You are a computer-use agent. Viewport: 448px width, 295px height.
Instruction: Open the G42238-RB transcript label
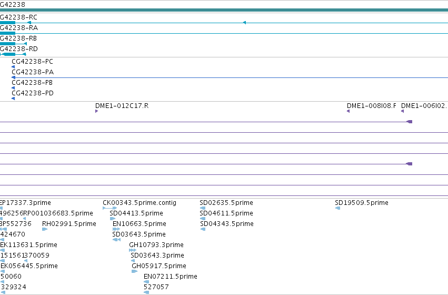tap(18, 38)
